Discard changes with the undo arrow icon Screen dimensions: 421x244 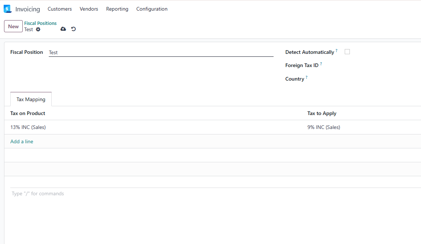point(74,29)
